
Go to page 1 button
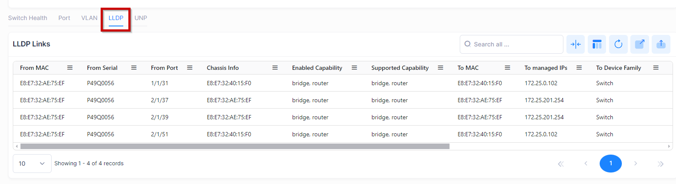(610, 164)
